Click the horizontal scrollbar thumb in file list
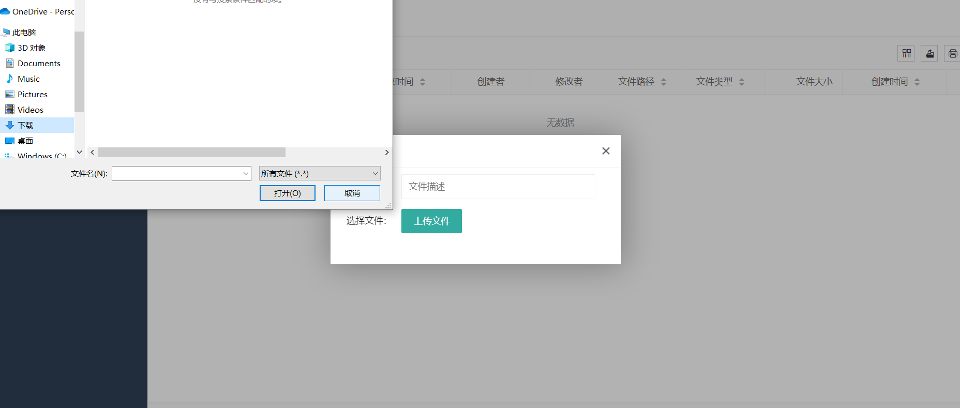The image size is (960, 408). coord(192,152)
